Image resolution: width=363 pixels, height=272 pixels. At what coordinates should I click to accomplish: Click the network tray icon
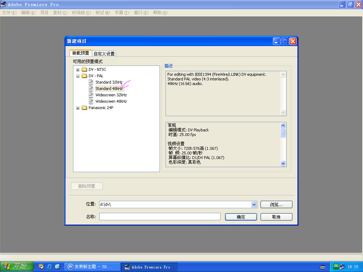[342, 267]
